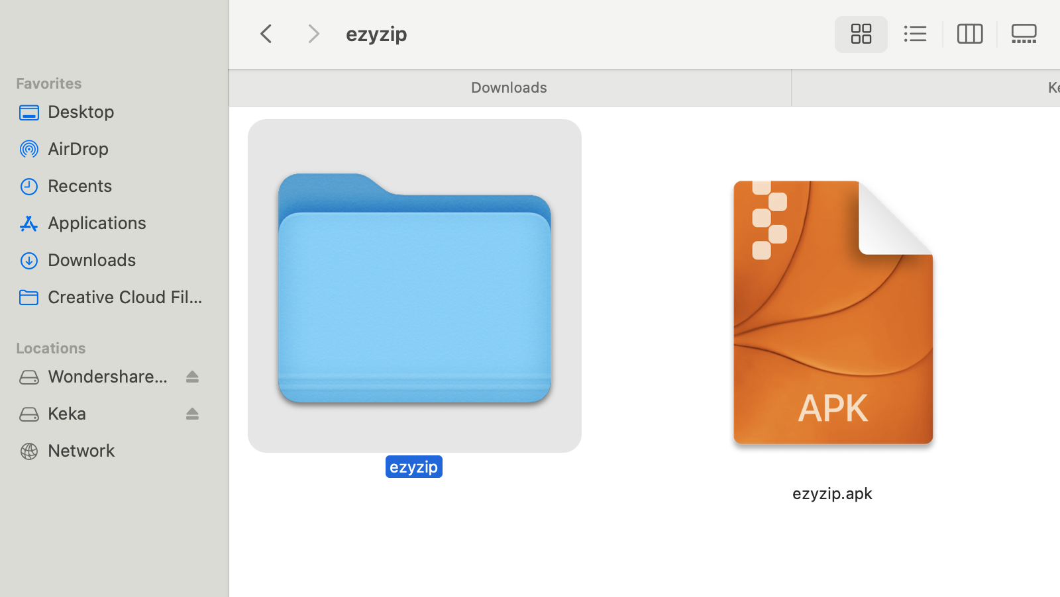The height and width of the screenshot is (597, 1060).
Task: Select the Network location
Action: tap(81, 450)
